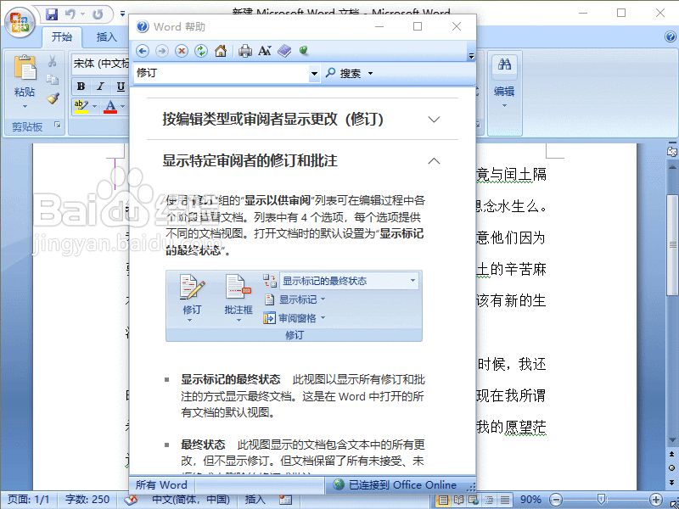Expand the 按编辑类型或审阅者显示更改 section
Screen dimensions: 679x509
click(433, 120)
